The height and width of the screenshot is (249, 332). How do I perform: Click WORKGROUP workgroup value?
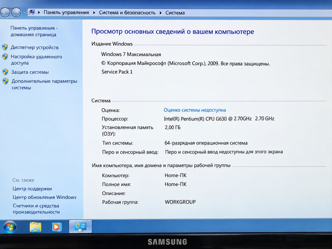click(x=180, y=202)
